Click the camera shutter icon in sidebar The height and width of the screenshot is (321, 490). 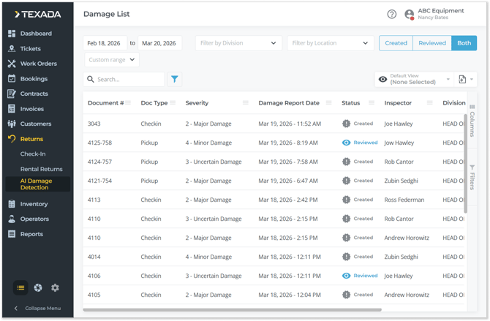(x=38, y=288)
